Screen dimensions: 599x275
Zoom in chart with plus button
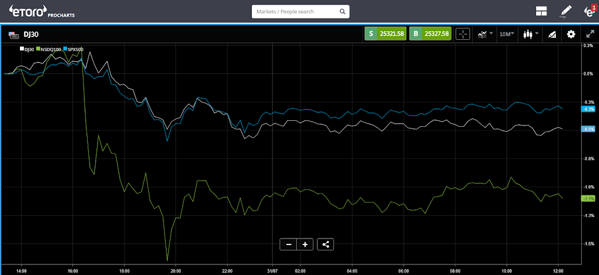pyautogui.click(x=305, y=244)
